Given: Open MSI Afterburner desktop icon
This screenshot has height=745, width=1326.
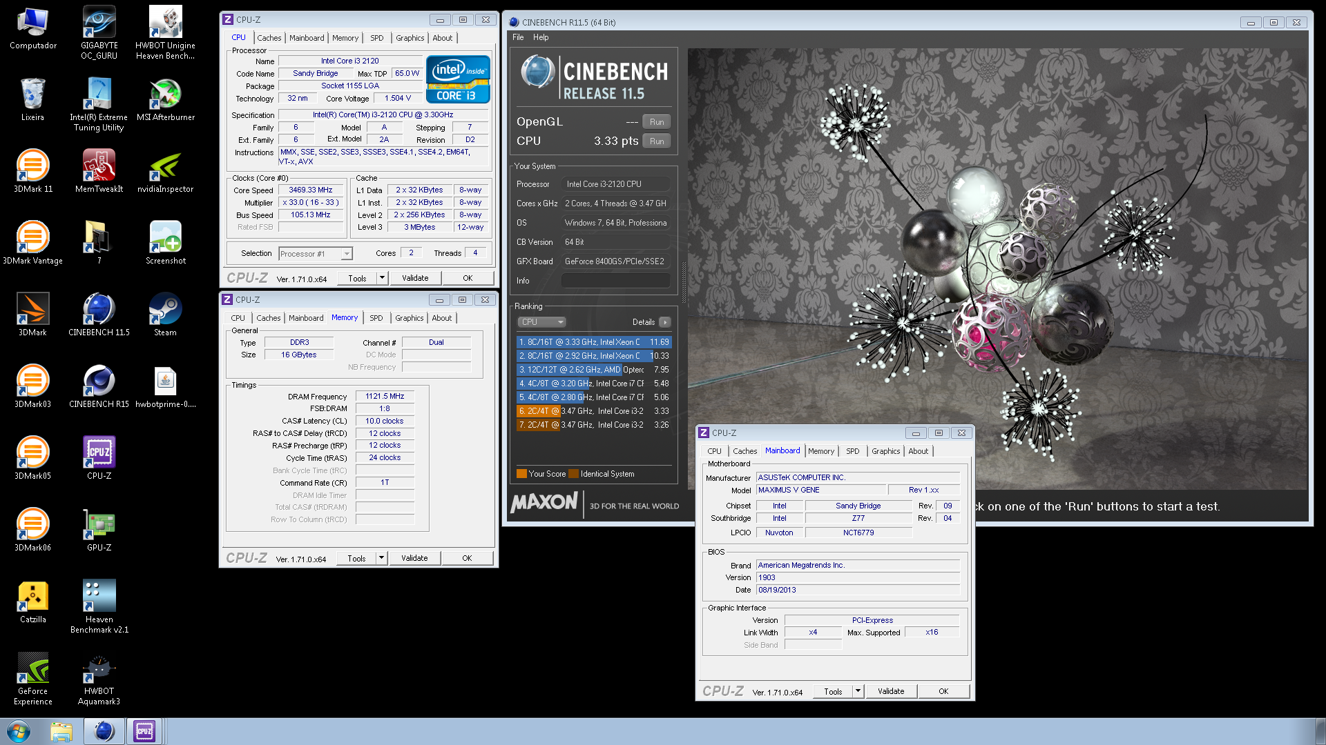Looking at the screenshot, I should 165,100.
